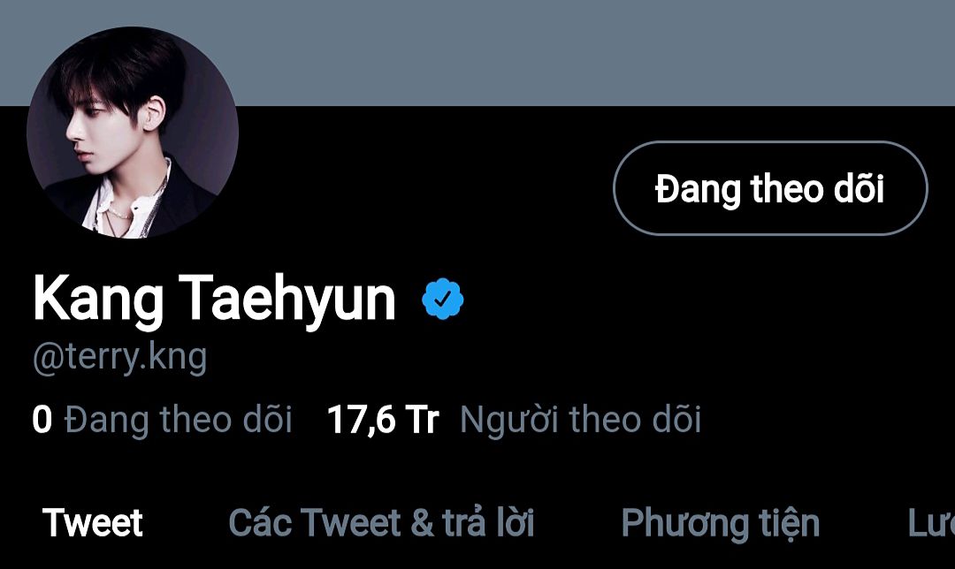This screenshot has height=569, width=955.
Task: Click the Đang theo dõi stats label
Action: pyautogui.click(x=179, y=420)
